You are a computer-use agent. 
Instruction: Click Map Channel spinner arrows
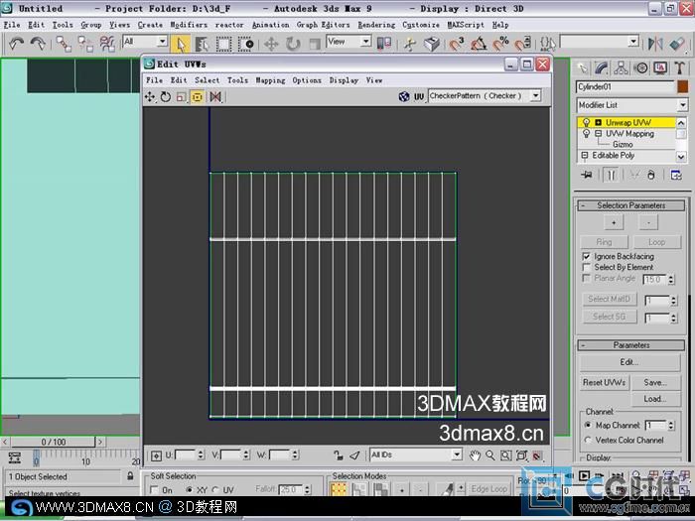click(x=671, y=425)
